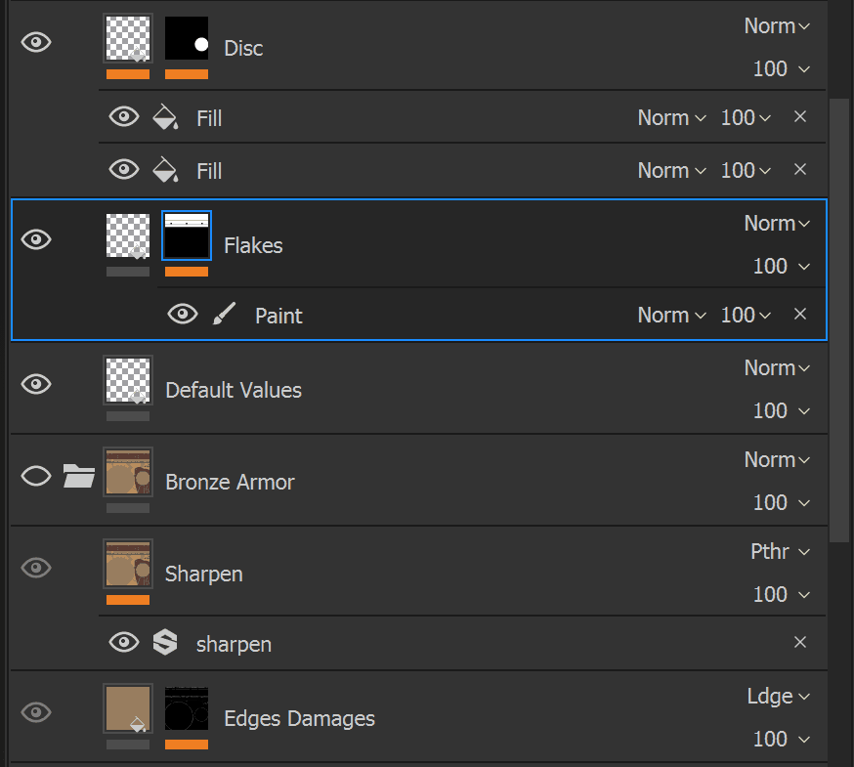Click the folder icon of Bronze Armor group
Image resolution: width=854 pixels, height=767 pixels.
pos(79,476)
